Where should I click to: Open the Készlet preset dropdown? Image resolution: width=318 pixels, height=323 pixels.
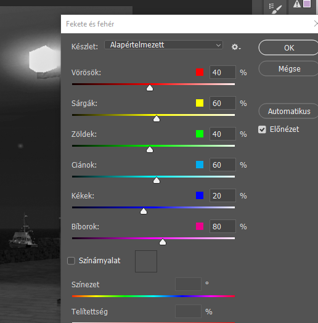[x=163, y=45]
